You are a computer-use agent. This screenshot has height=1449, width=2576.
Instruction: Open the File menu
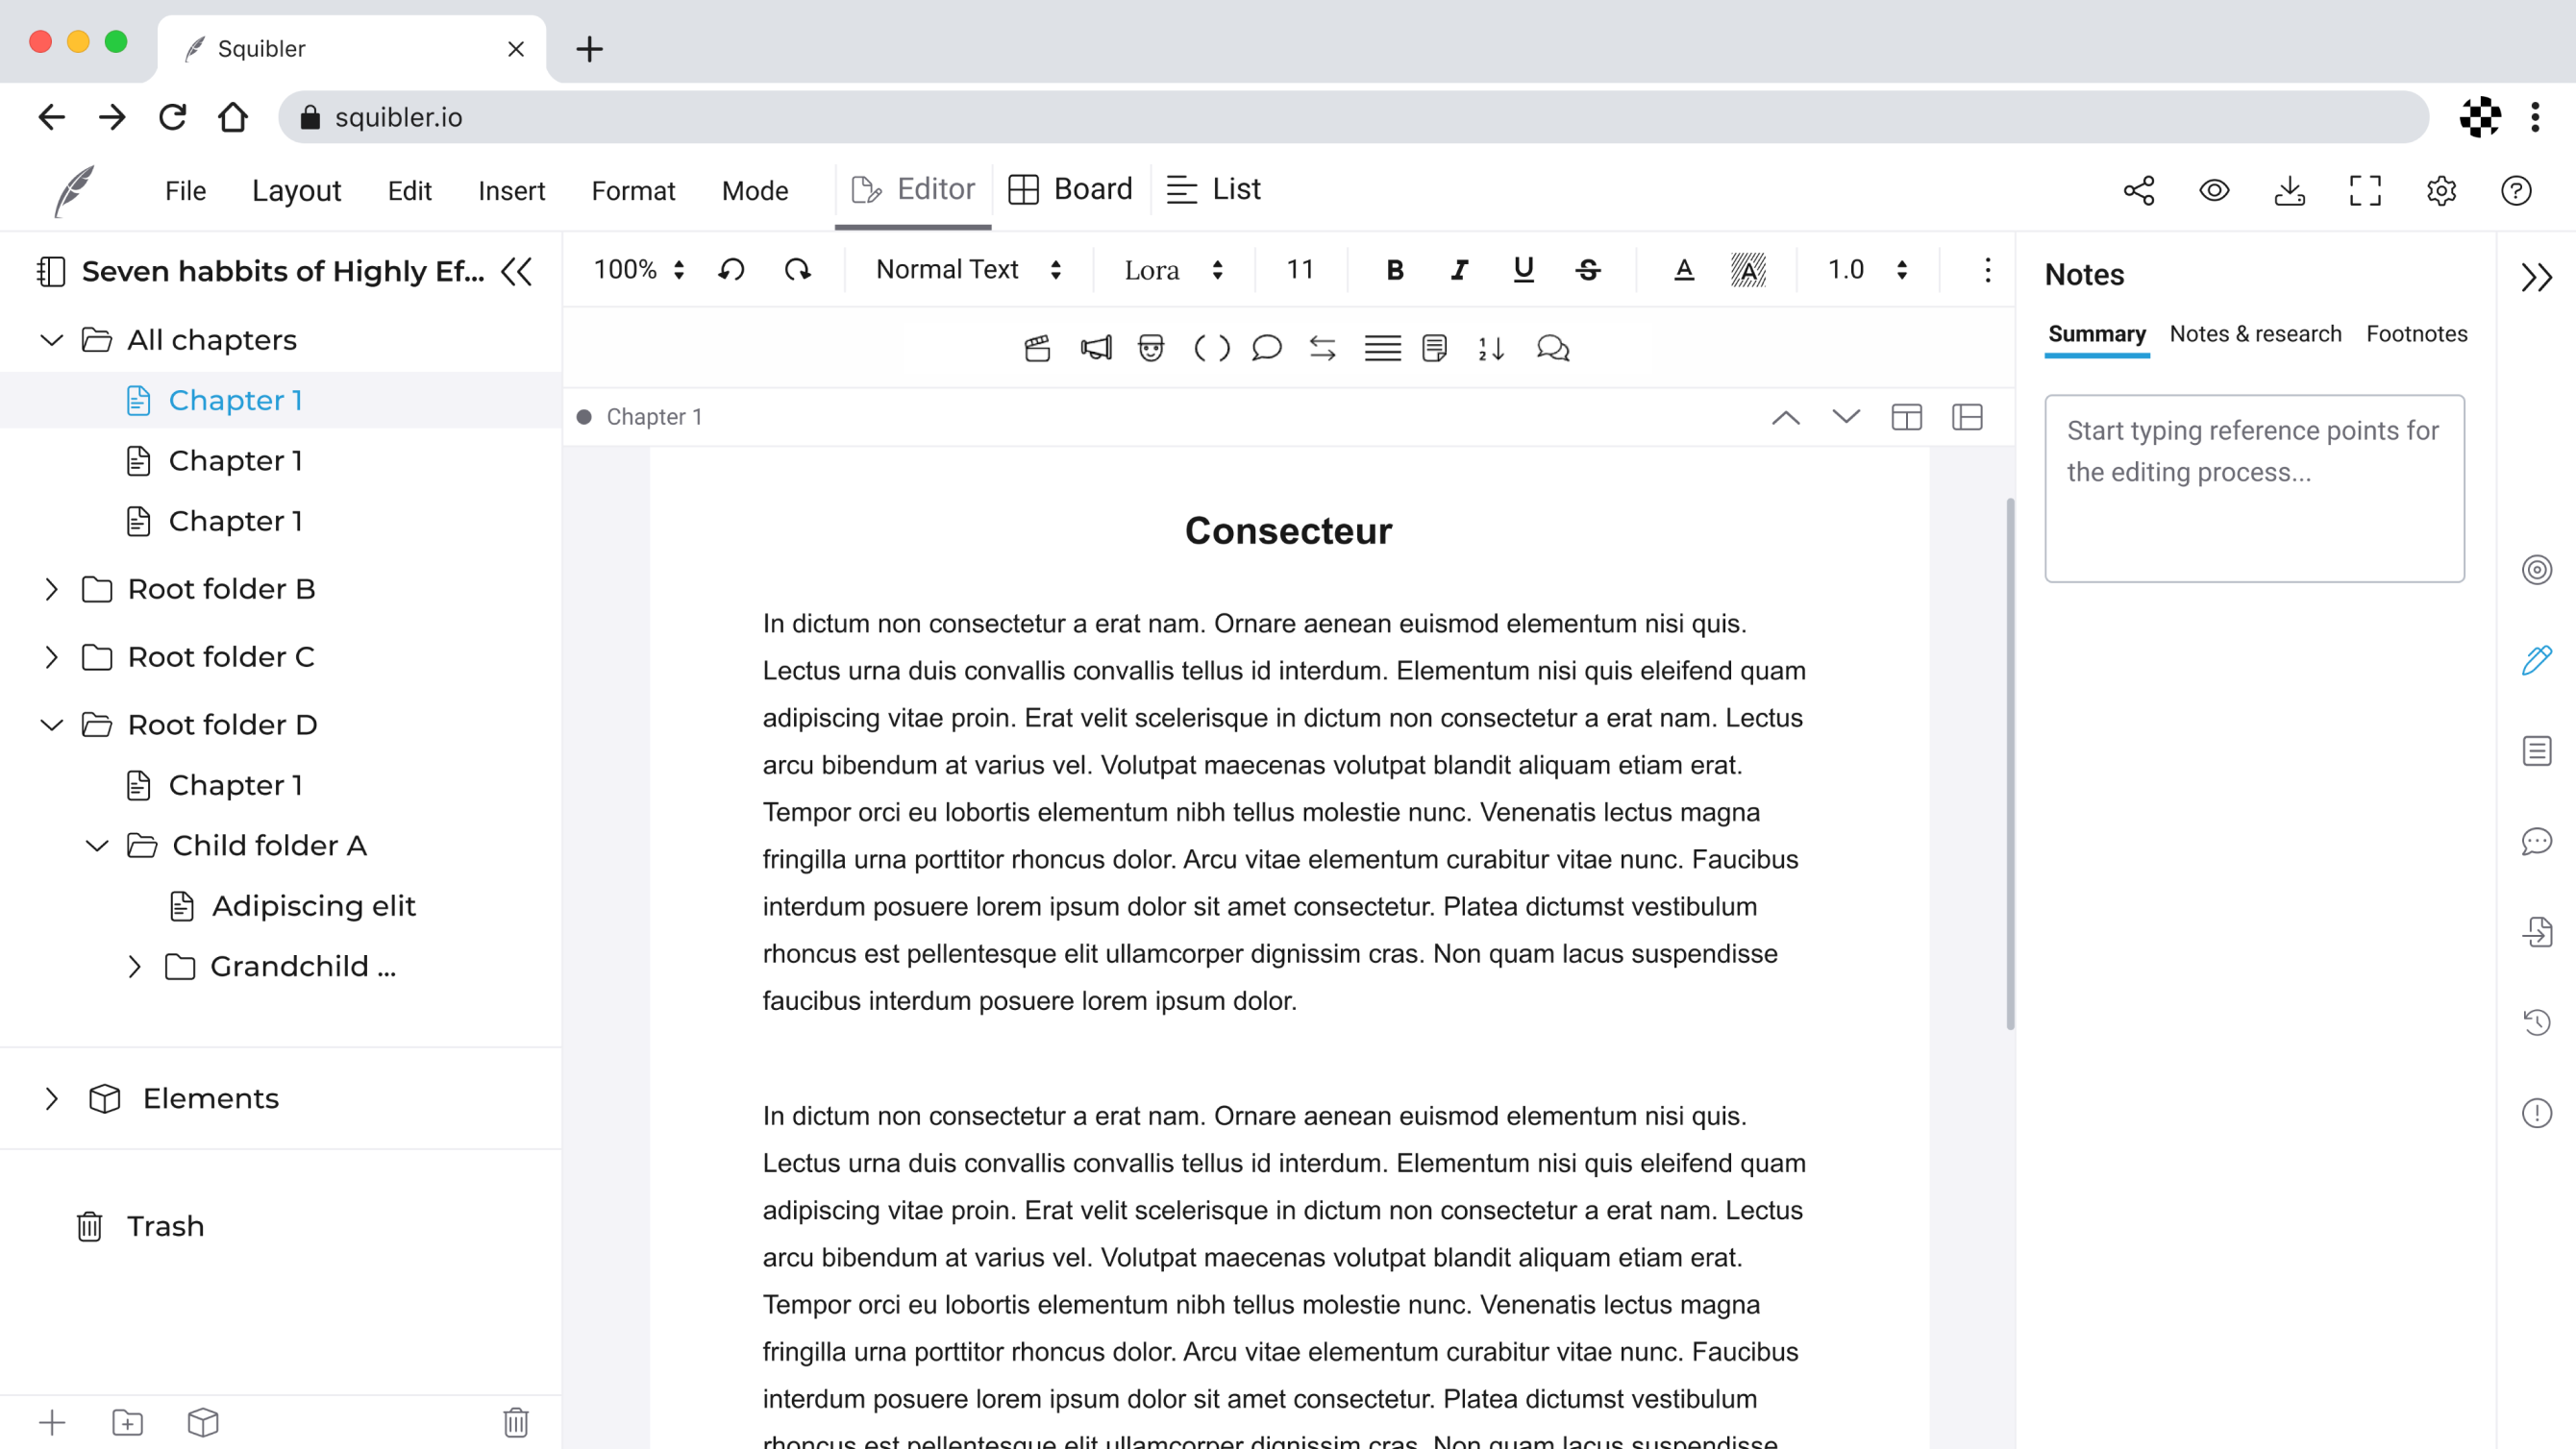click(x=185, y=190)
